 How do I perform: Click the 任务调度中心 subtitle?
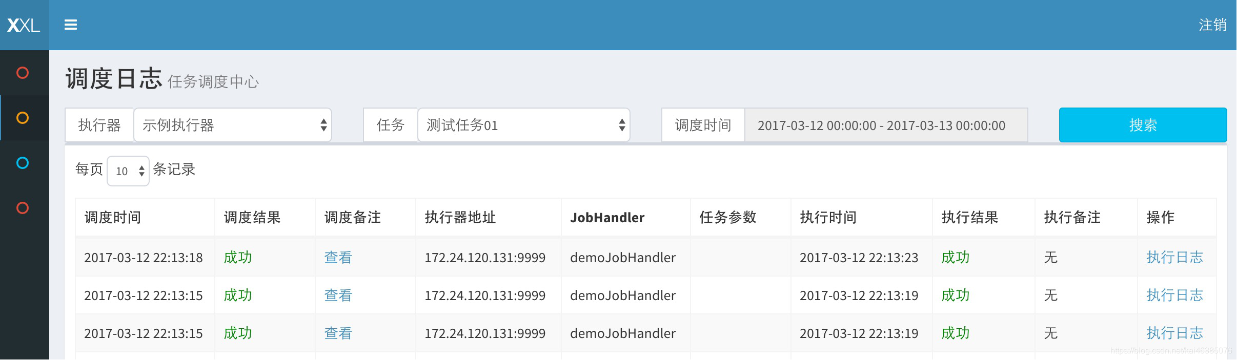pos(213,81)
